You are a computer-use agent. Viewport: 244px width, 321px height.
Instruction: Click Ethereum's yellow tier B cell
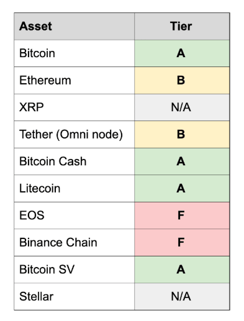(x=182, y=80)
